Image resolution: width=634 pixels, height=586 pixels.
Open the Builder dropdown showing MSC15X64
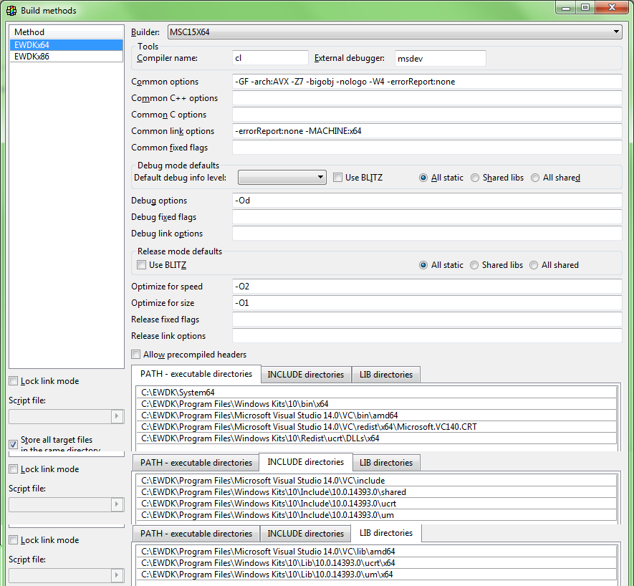point(394,32)
